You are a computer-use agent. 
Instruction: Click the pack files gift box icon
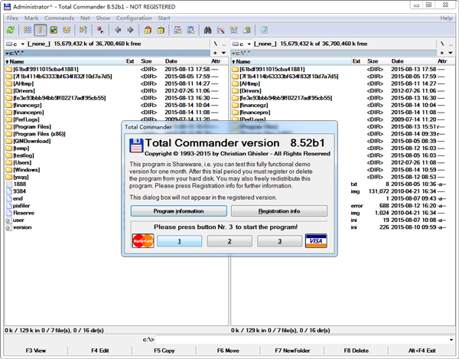pyautogui.click(x=148, y=31)
